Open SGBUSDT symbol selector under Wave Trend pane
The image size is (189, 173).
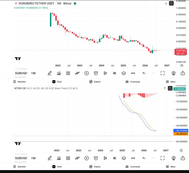(21, 158)
